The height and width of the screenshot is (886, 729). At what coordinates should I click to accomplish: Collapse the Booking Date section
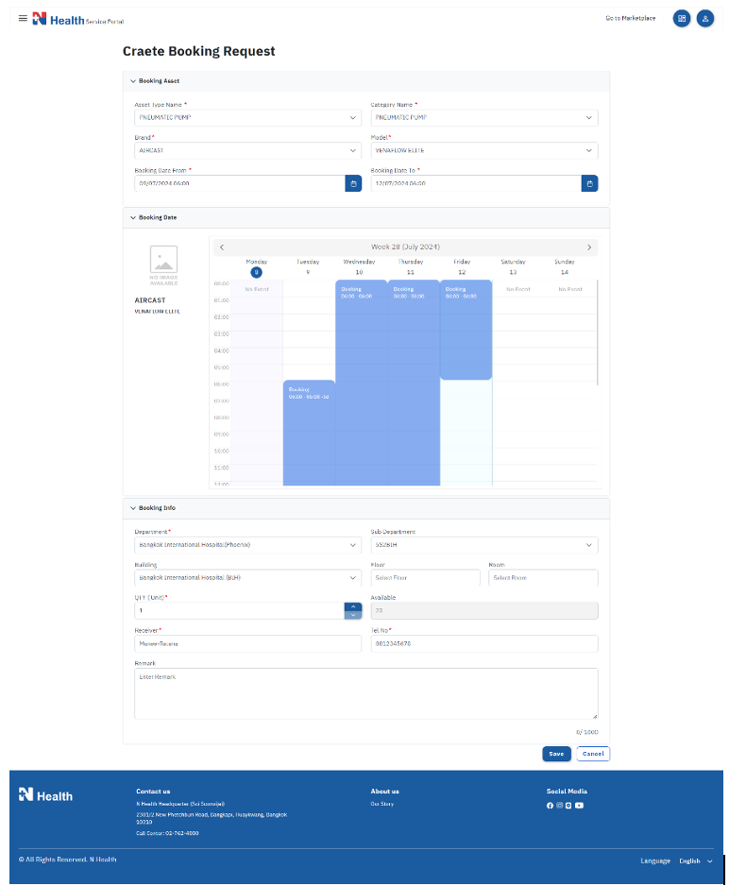click(133, 217)
